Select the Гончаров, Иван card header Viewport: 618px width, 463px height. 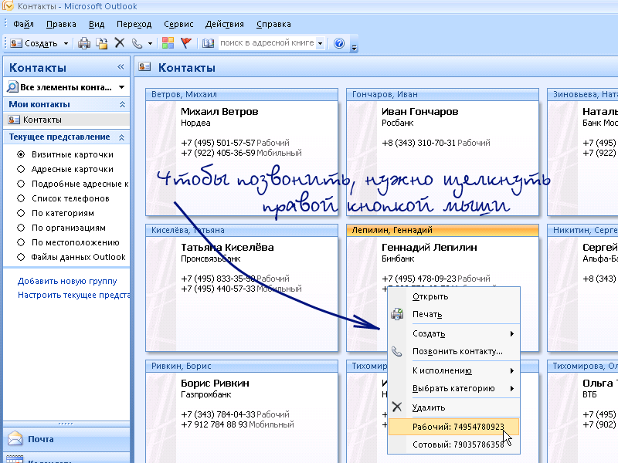(x=442, y=94)
